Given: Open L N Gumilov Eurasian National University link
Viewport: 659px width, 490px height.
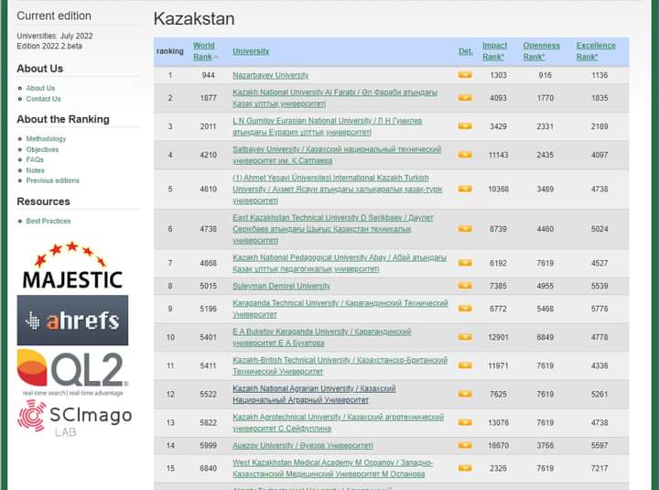Looking at the screenshot, I should tap(328, 126).
